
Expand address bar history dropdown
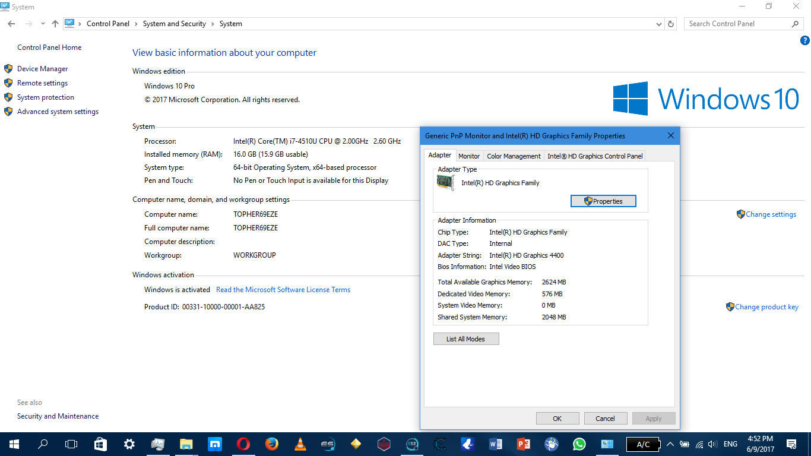[x=659, y=24]
